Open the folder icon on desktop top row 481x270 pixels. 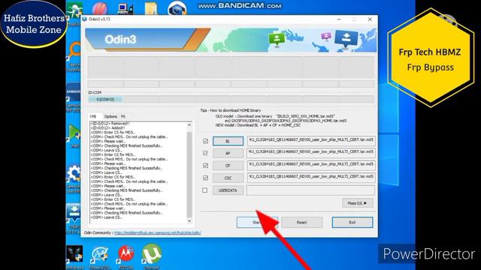(151, 8)
